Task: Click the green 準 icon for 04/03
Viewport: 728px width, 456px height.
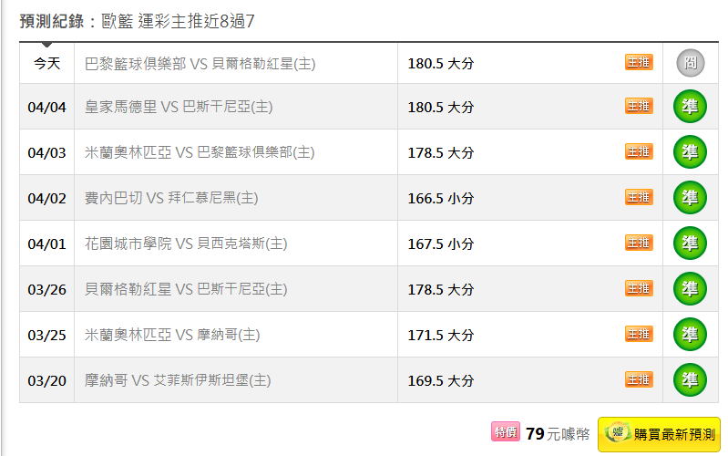Action: 690,152
